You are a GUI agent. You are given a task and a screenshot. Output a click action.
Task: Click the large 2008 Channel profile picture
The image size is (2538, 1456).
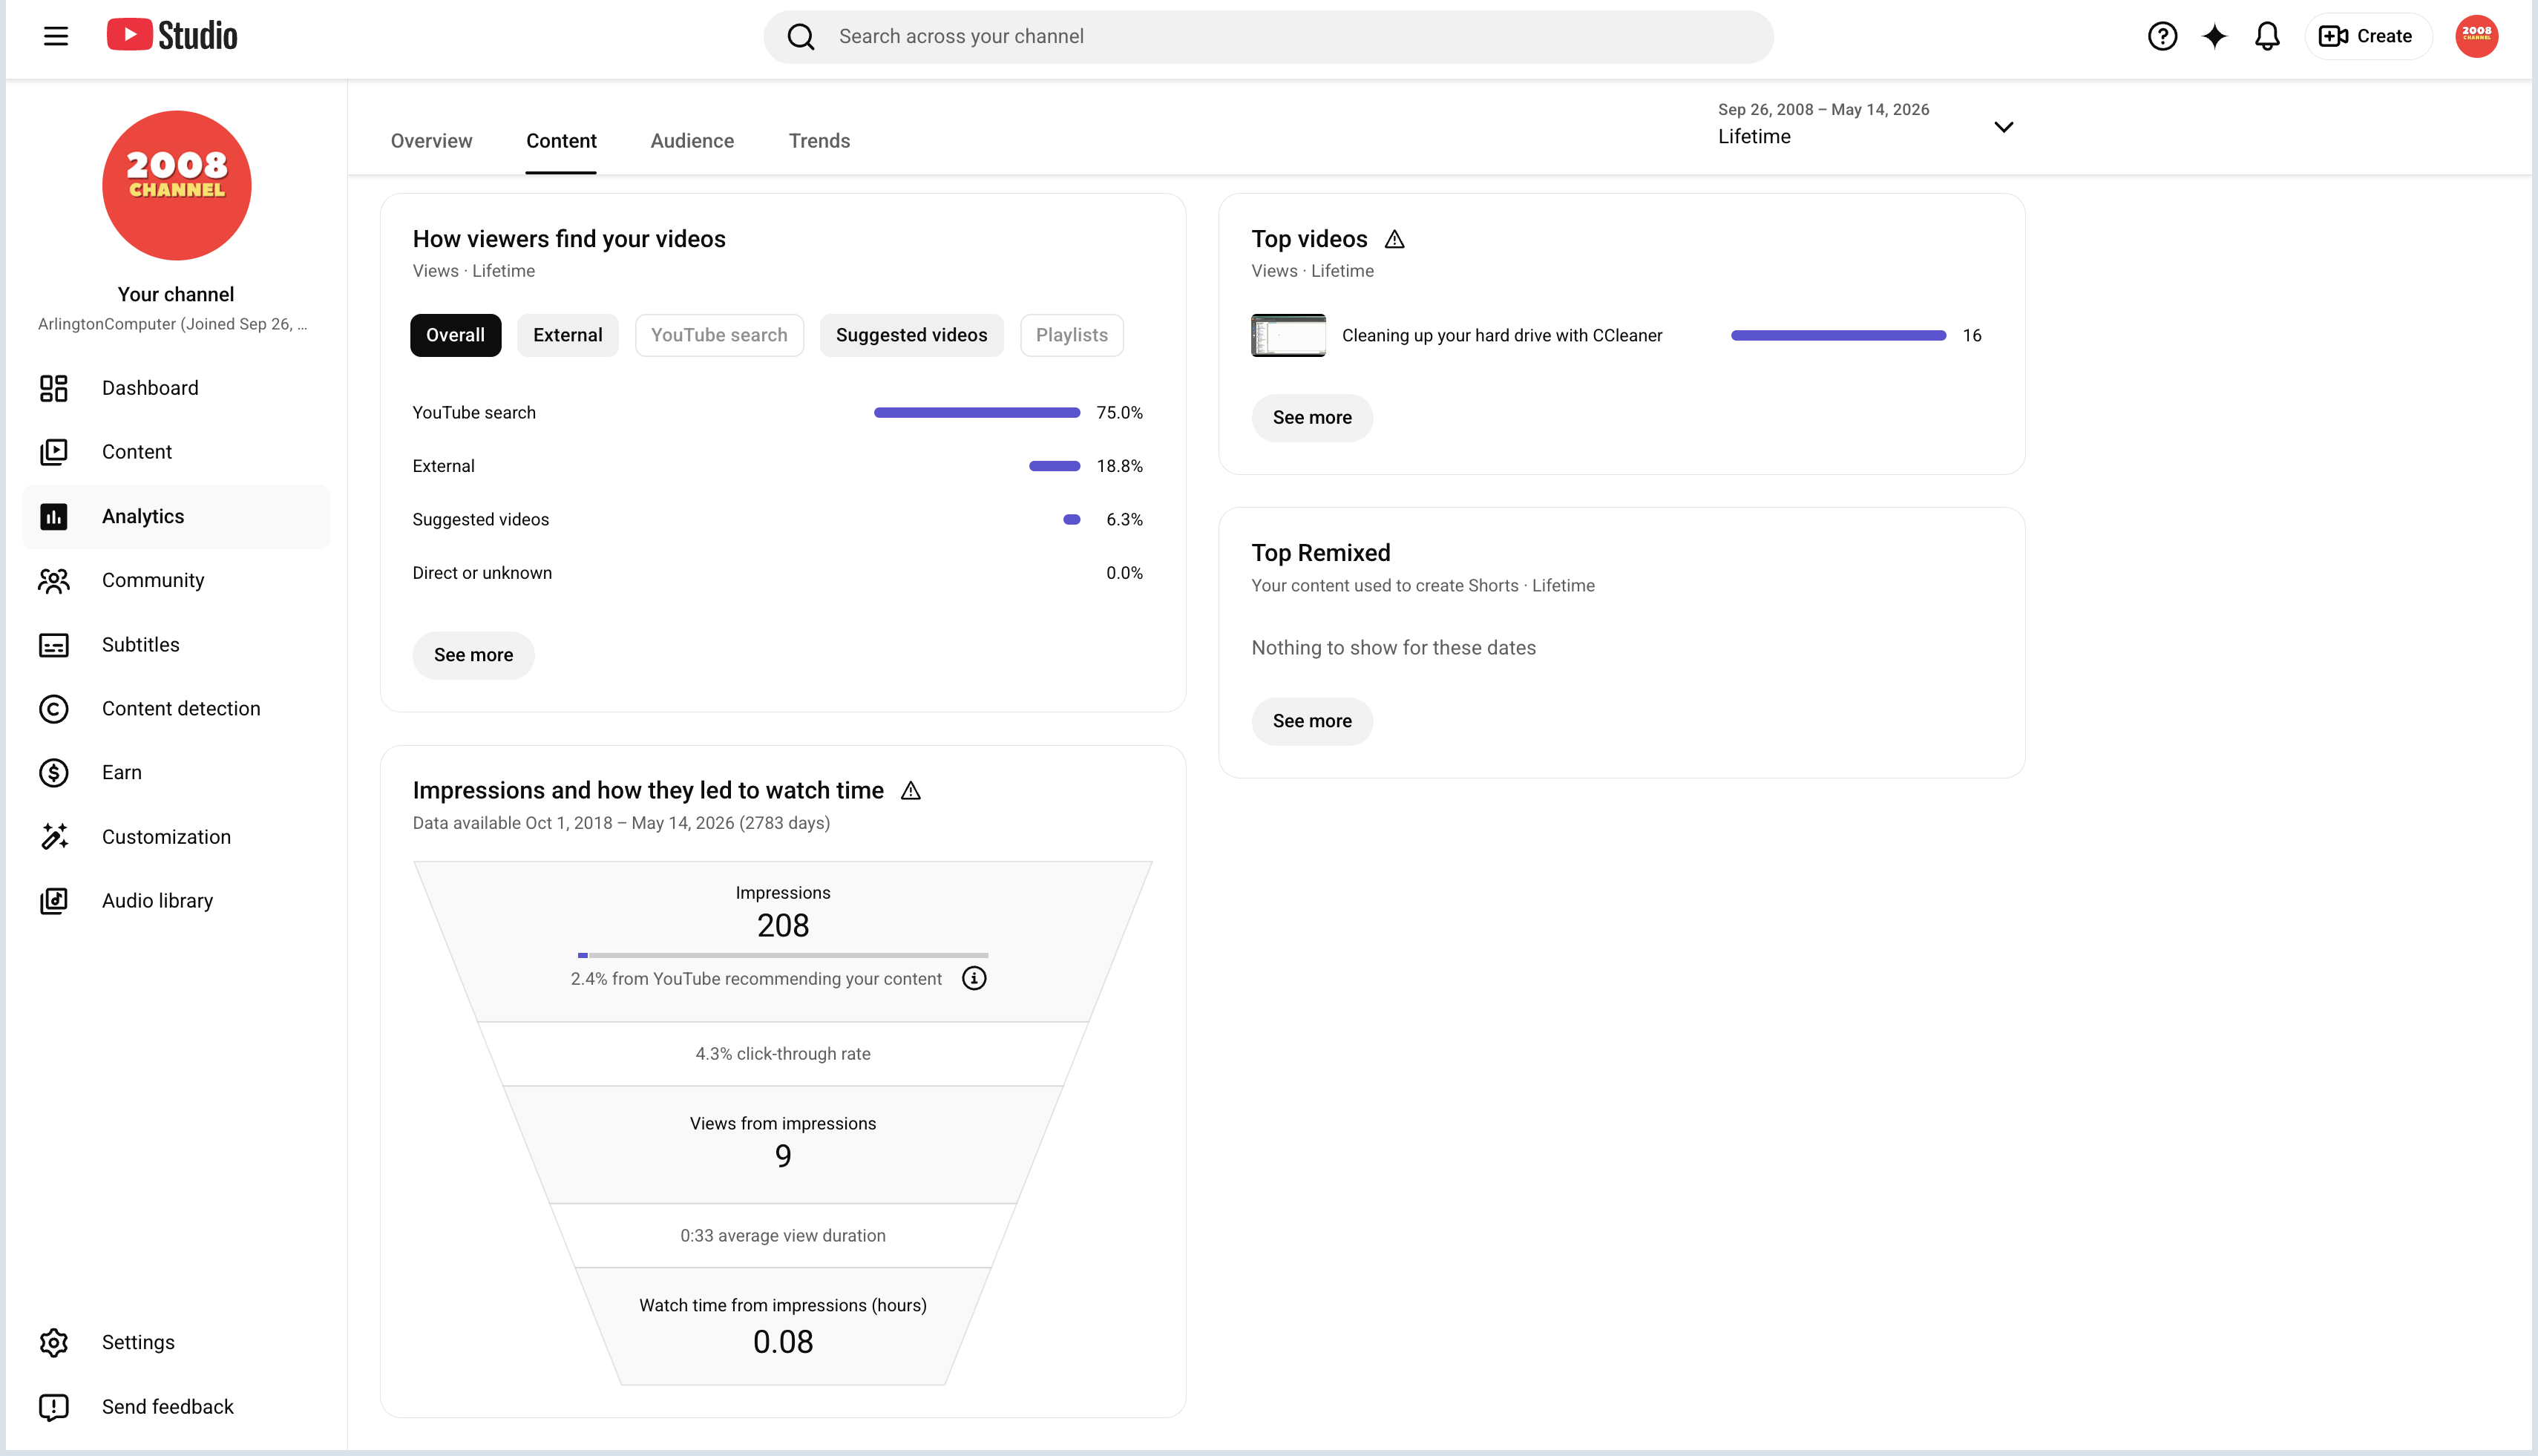tap(177, 185)
